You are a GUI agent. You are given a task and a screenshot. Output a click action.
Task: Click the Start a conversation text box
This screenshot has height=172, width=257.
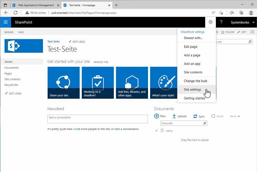click(98, 119)
